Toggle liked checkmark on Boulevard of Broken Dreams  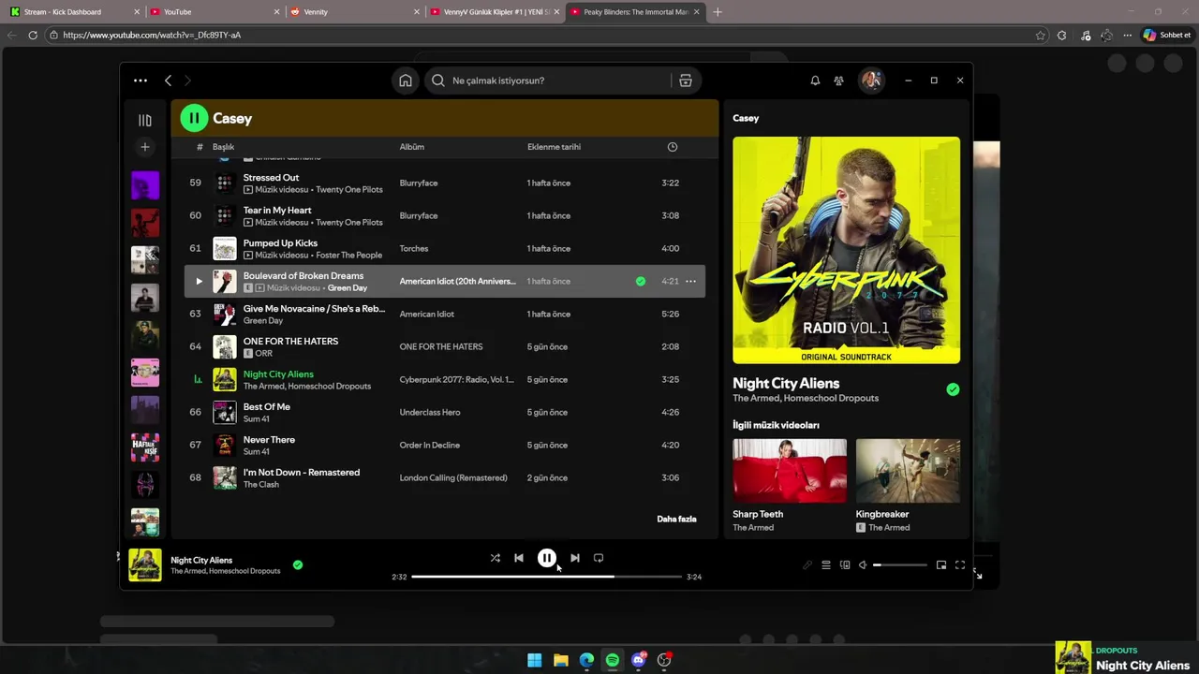(x=641, y=281)
